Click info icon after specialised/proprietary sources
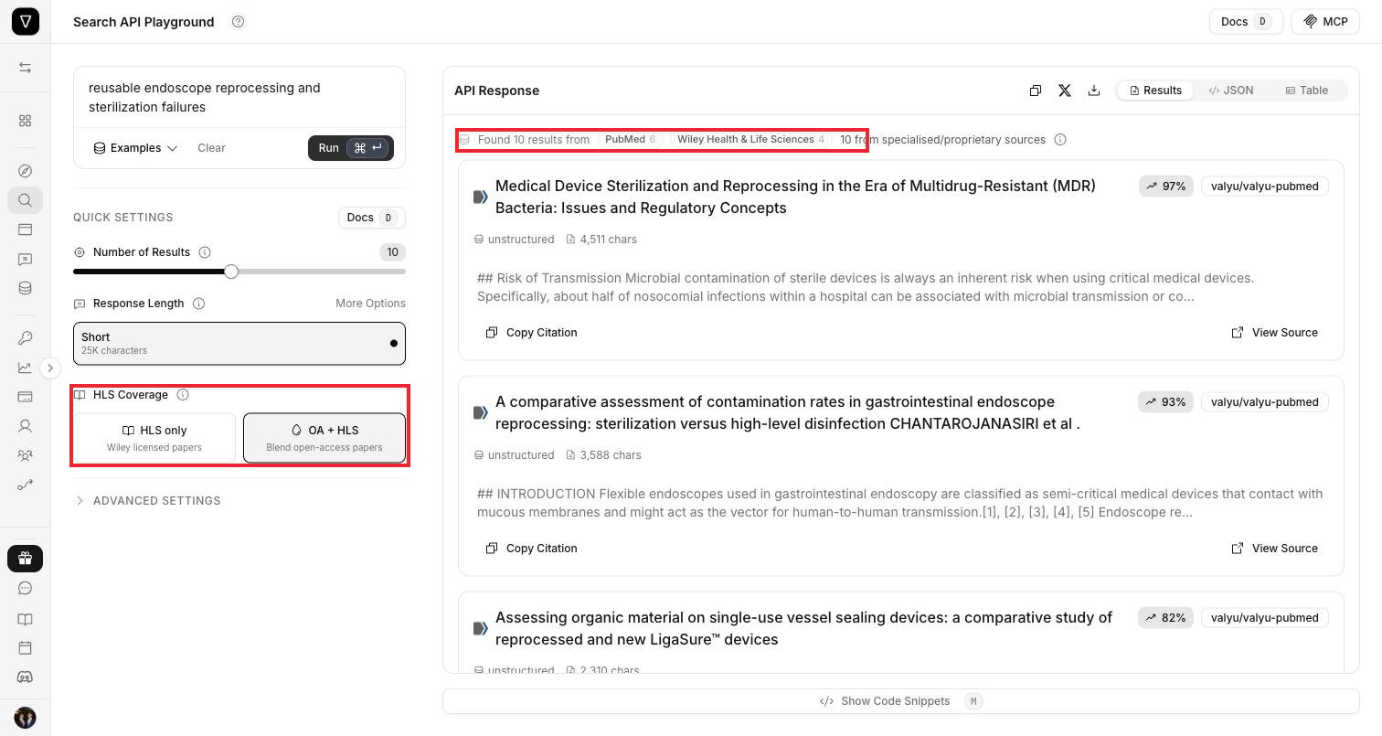 1060,140
